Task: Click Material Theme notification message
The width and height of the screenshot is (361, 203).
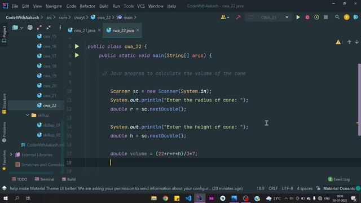Action: click(126, 188)
